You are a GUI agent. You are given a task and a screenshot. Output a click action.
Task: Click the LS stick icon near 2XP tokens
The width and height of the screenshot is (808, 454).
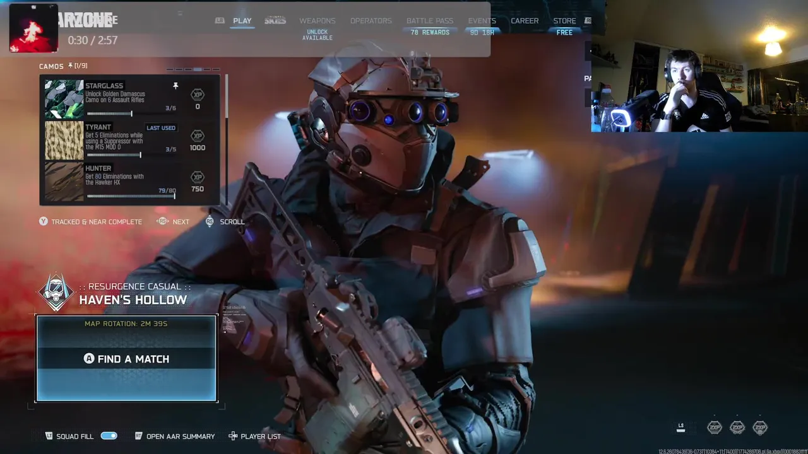(680, 427)
